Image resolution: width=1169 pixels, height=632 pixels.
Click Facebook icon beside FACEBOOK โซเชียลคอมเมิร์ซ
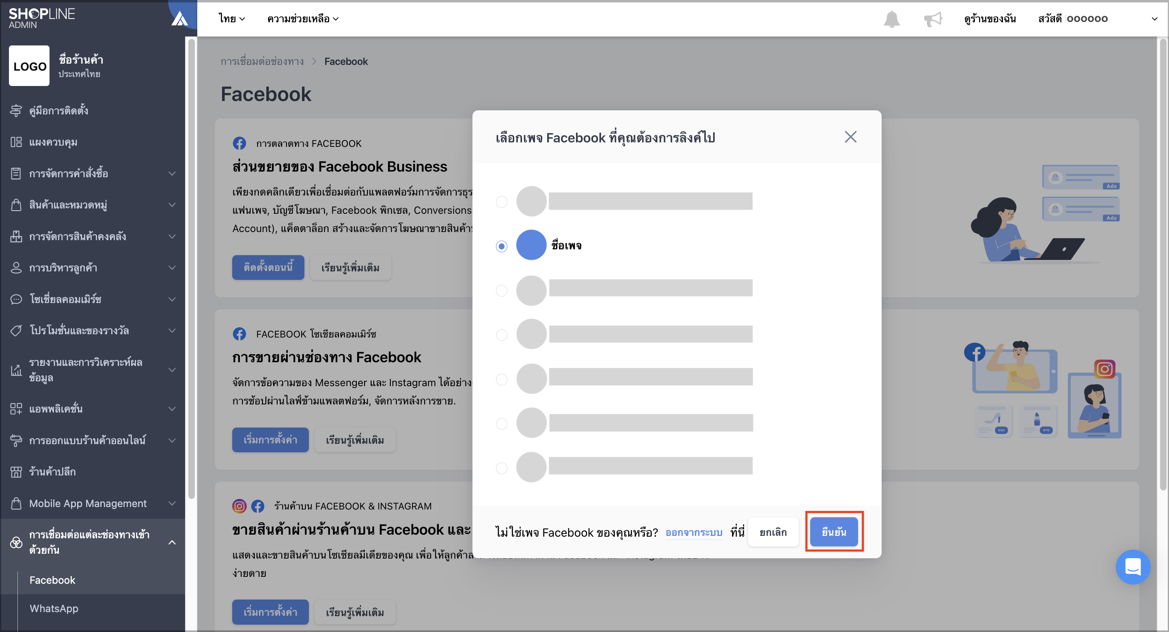[239, 334]
